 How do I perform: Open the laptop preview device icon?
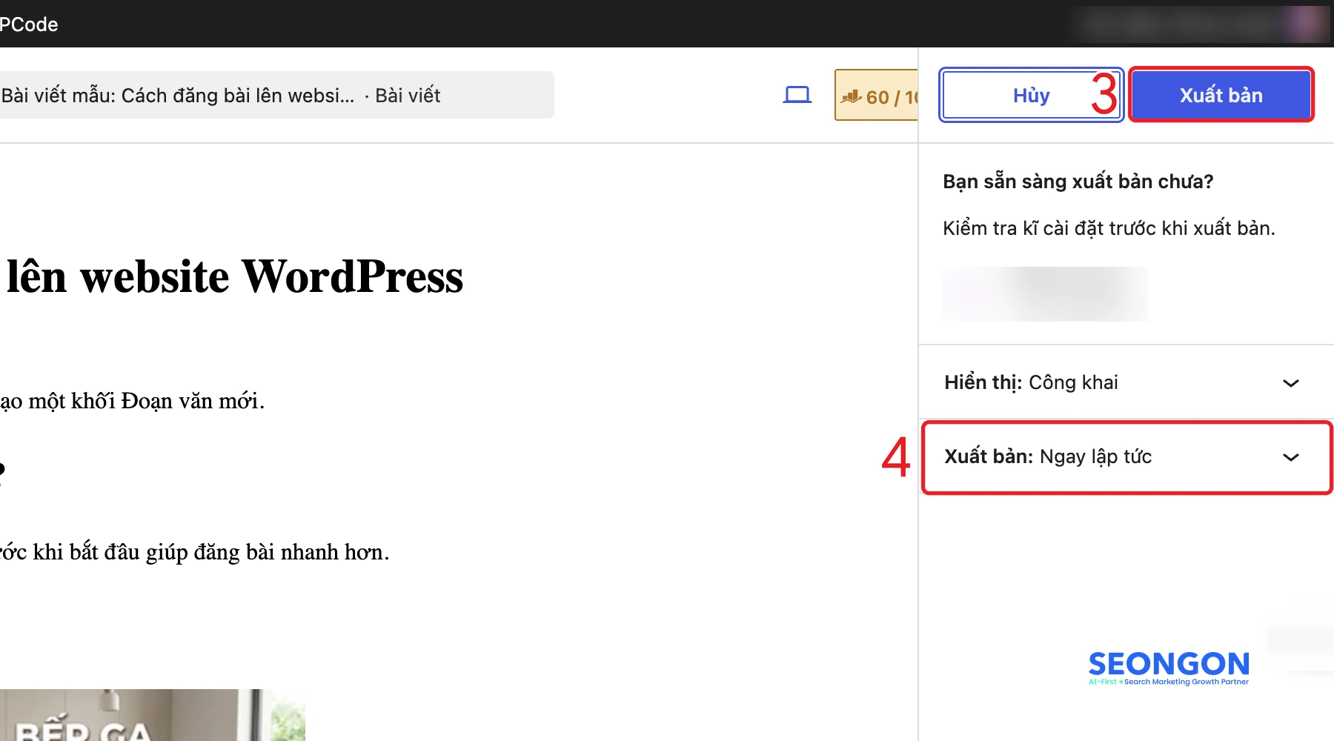tap(797, 95)
